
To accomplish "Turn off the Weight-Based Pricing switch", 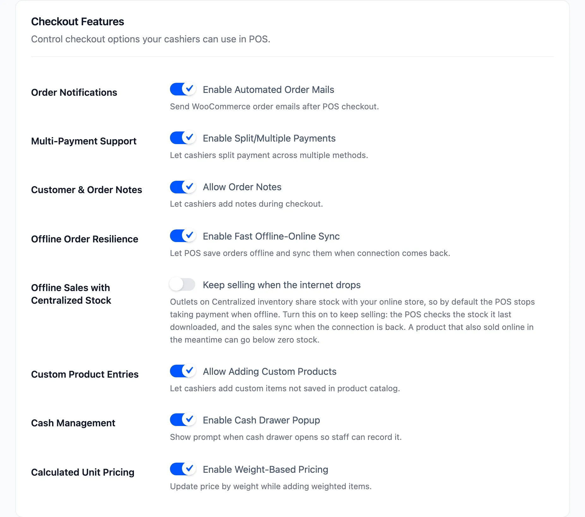I will pos(183,469).
